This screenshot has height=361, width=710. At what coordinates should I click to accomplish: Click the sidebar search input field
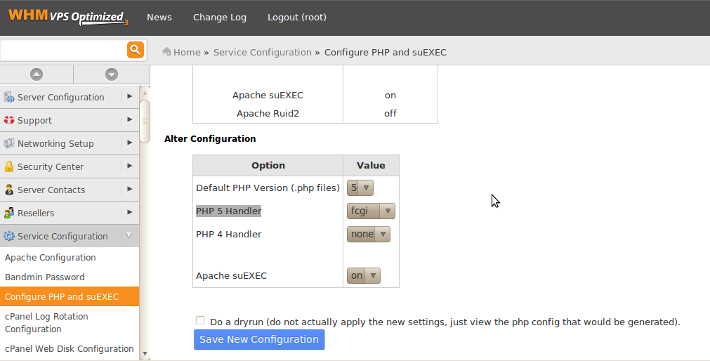click(x=63, y=50)
